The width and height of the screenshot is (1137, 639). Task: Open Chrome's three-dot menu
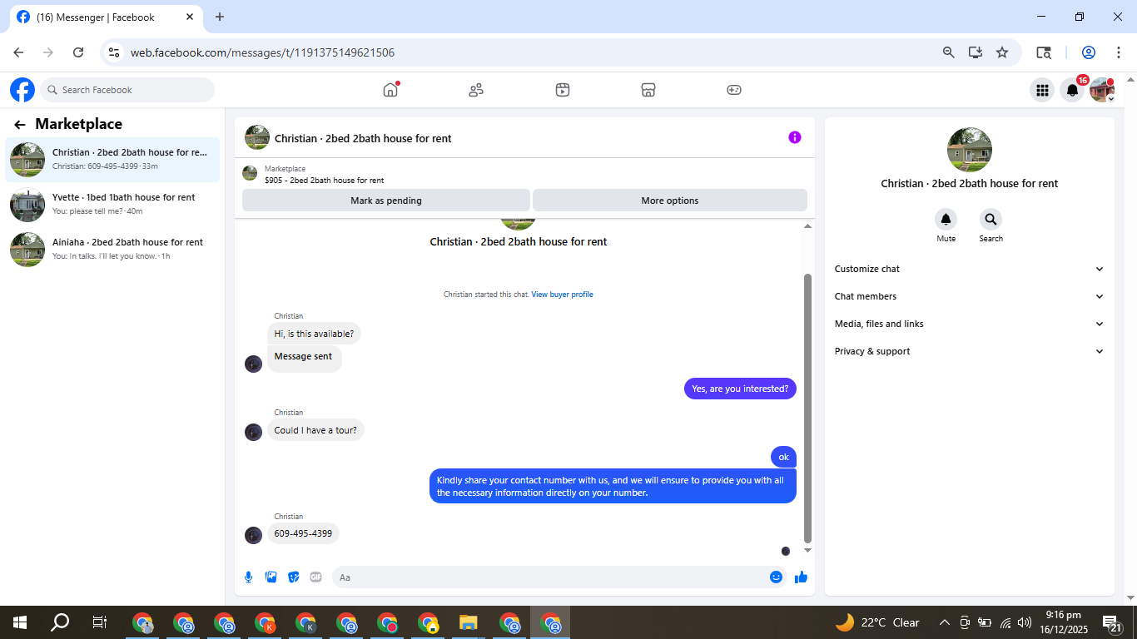tap(1119, 52)
